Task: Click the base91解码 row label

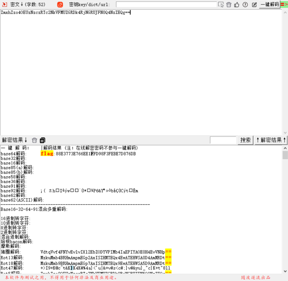Action: (x=14, y=186)
